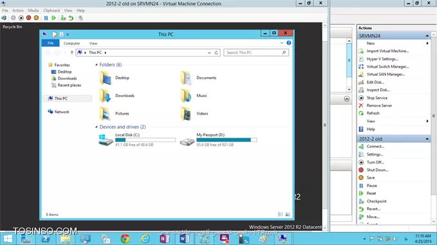This screenshot has width=437, height=245.
Task: Open Internet Explorer from taskbar
Action: [x=145, y=239]
